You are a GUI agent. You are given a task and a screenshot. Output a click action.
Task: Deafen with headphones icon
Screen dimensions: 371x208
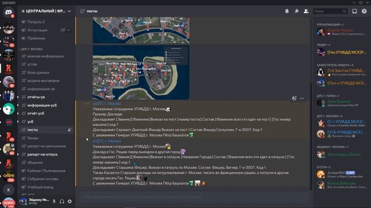(62, 202)
